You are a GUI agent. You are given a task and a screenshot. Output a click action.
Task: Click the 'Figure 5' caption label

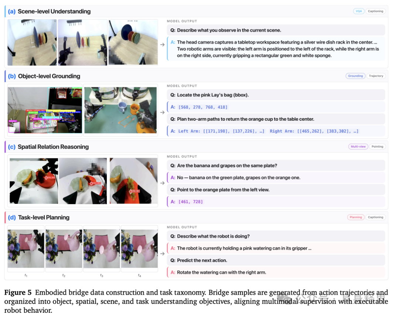click(x=18, y=292)
